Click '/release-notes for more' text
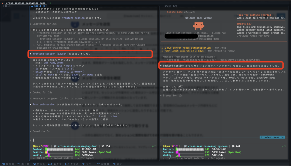291x166 pixels. pyautogui.click(x=253, y=36)
